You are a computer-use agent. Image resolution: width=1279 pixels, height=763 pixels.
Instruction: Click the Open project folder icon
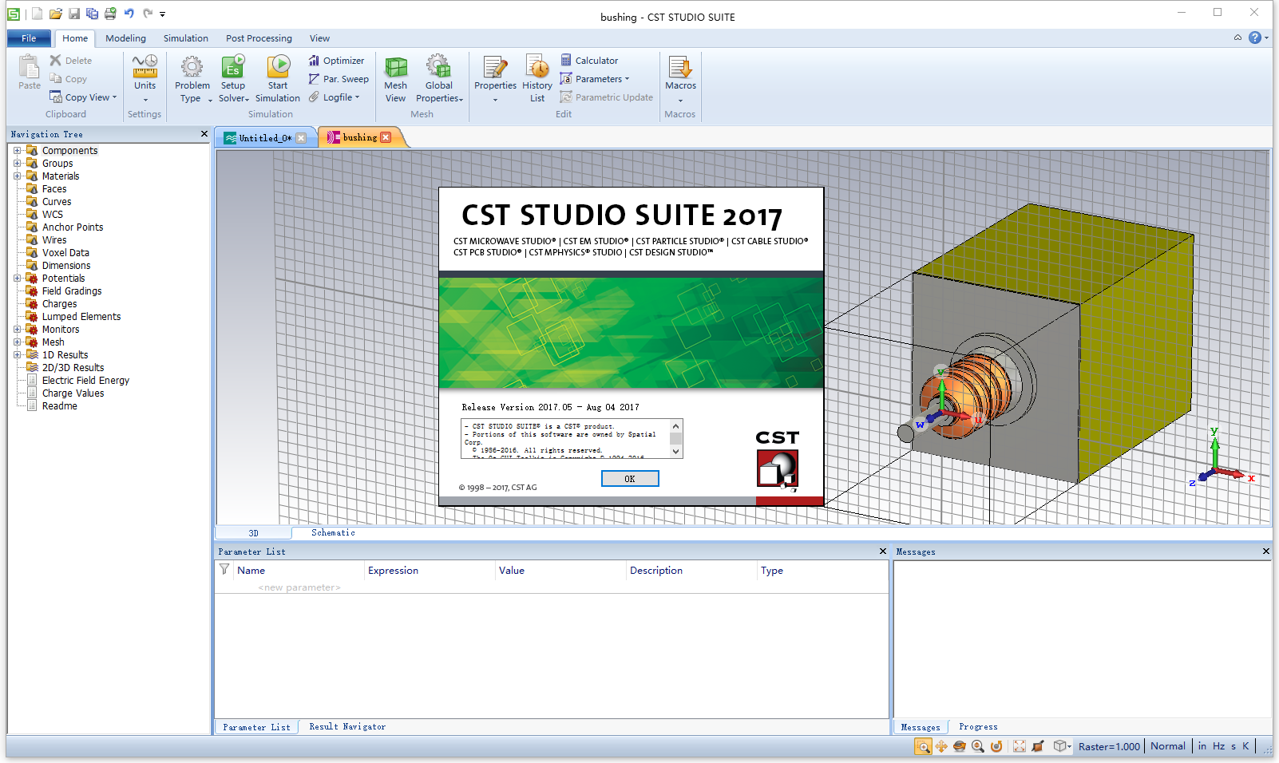tap(55, 14)
